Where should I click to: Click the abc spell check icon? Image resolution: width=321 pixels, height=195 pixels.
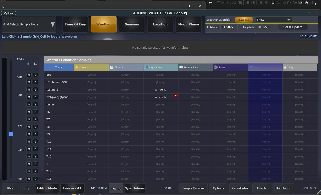coord(210,2)
